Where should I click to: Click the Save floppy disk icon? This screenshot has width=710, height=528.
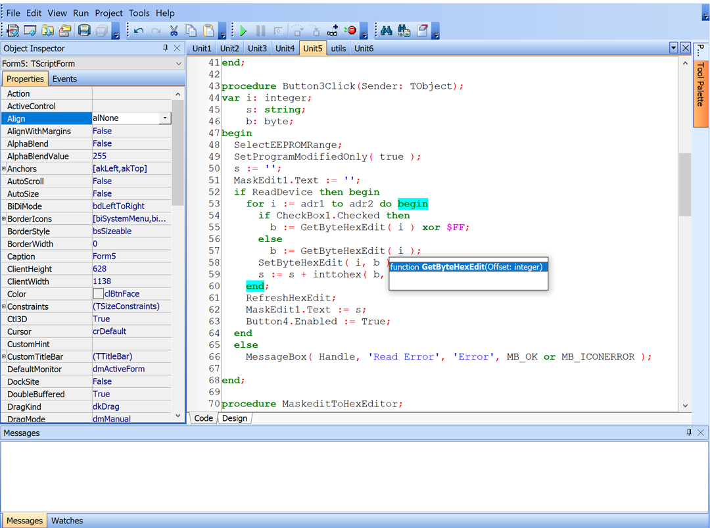tap(84, 30)
